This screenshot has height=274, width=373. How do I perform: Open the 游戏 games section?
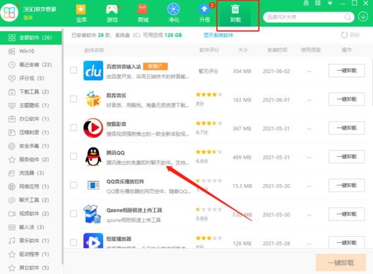click(113, 14)
